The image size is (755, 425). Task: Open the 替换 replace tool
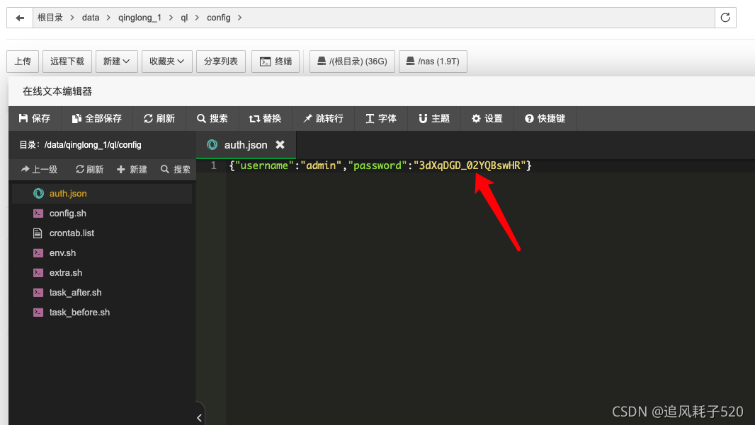click(266, 118)
